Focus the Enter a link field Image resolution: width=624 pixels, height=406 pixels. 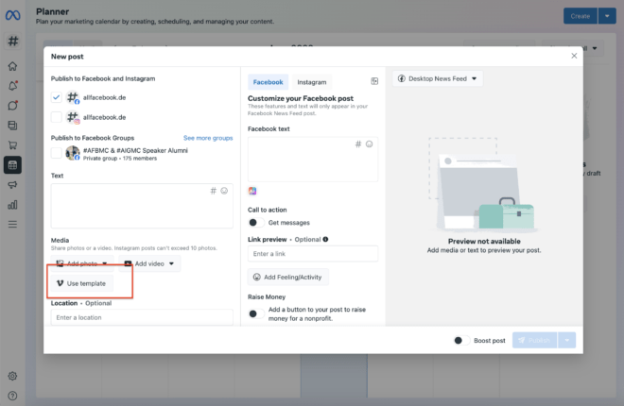[313, 254]
